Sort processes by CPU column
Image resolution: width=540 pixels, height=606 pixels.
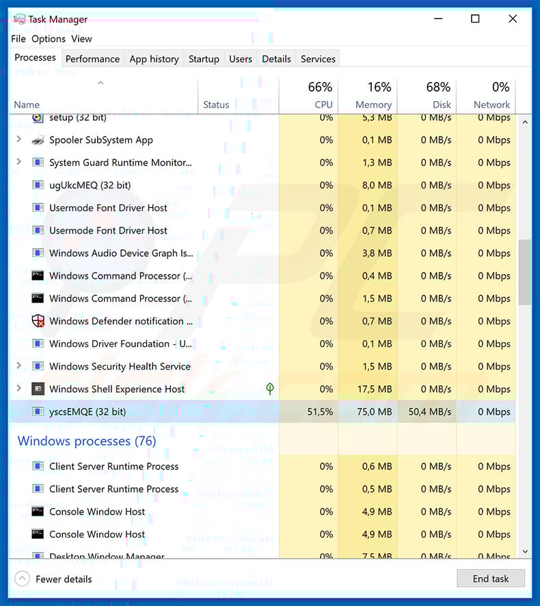tap(308, 96)
